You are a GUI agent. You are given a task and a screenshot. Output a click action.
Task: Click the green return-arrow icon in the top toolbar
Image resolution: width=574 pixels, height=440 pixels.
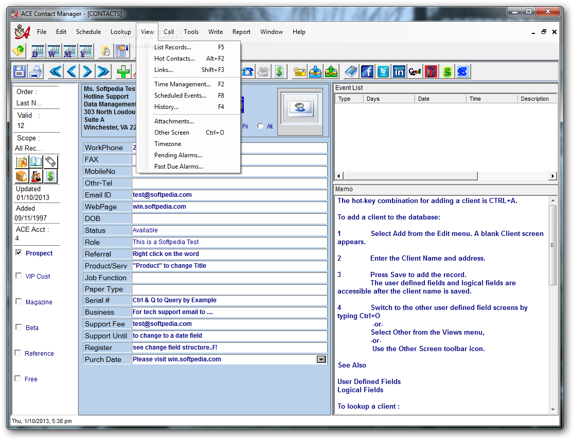(x=19, y=50)
